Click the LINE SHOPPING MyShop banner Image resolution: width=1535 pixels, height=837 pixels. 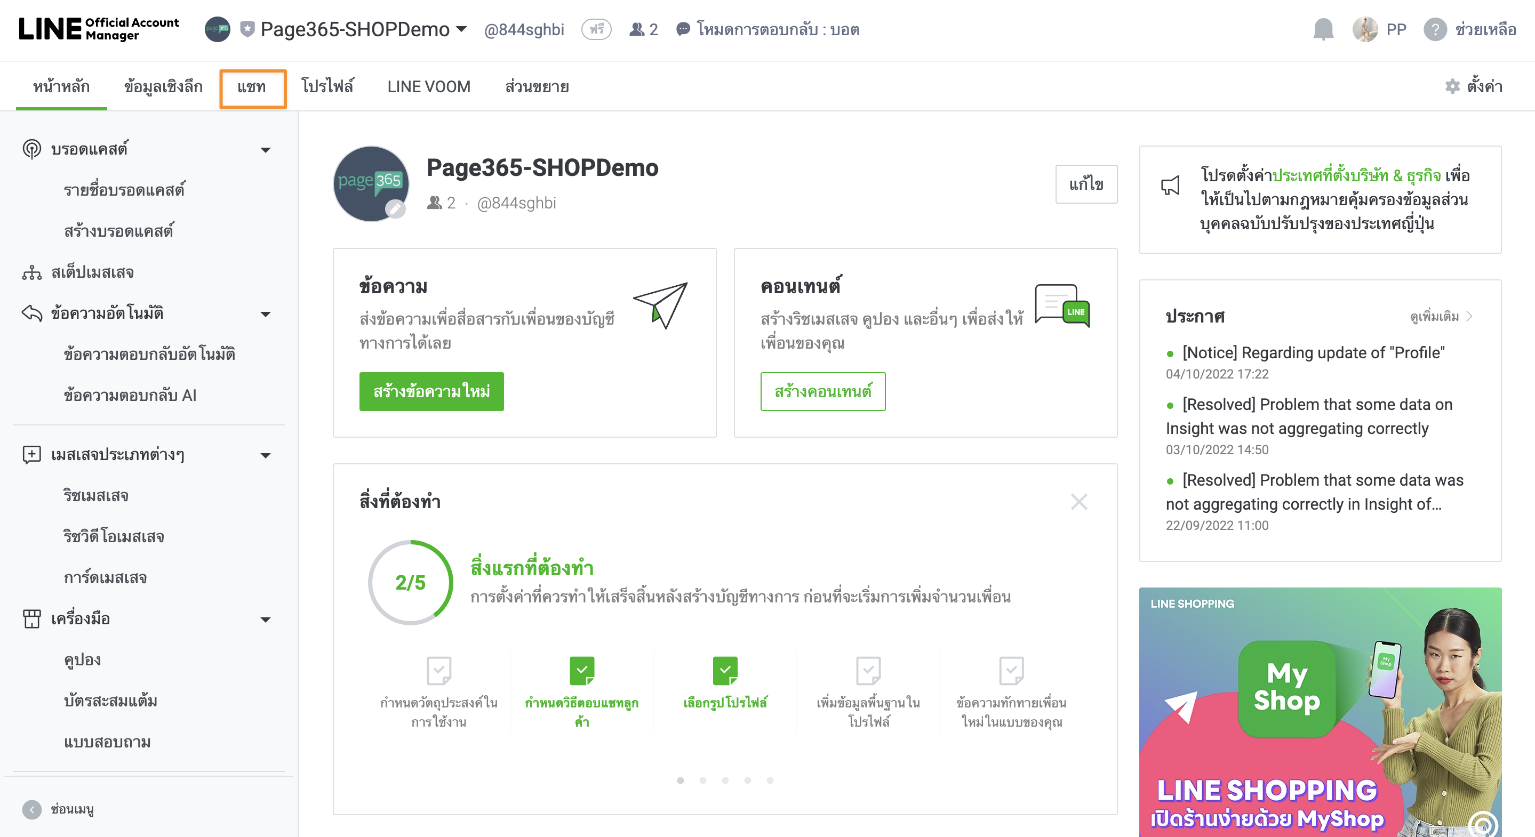pyautogui.click(x=1320, y=712)
